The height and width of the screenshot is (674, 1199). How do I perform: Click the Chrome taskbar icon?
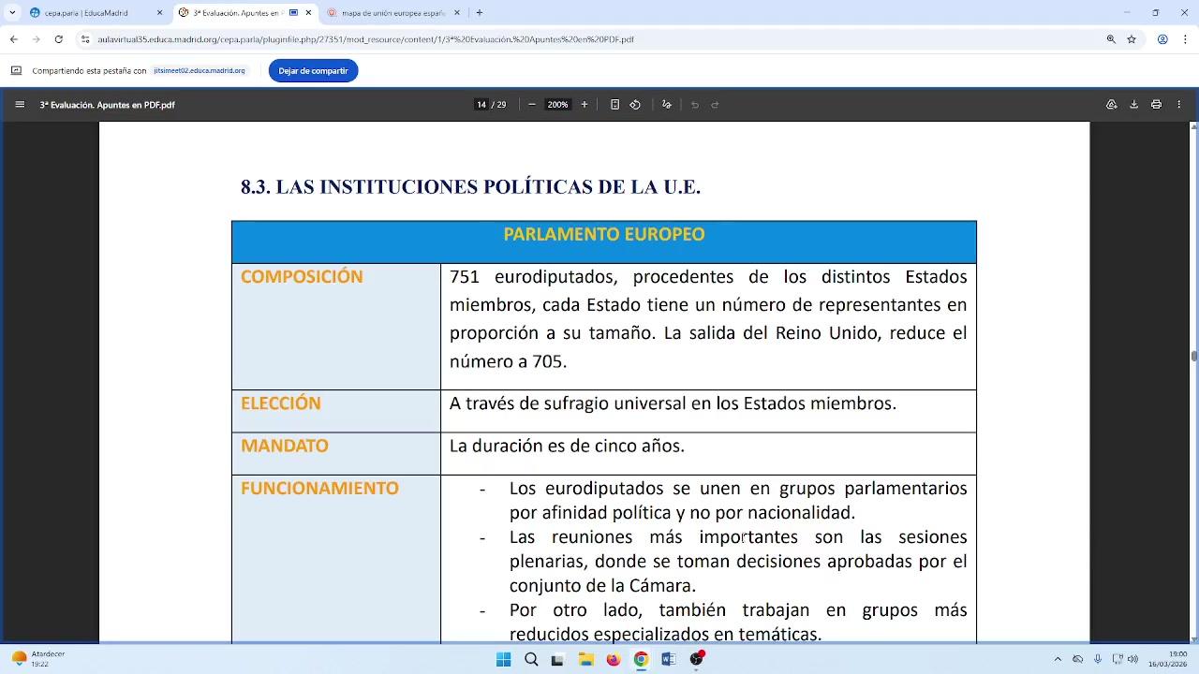coord(641,659)
